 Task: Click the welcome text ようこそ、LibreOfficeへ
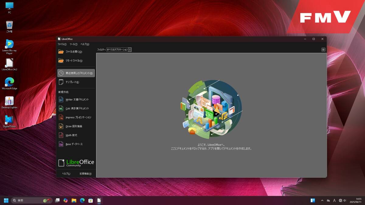(211, 145)
